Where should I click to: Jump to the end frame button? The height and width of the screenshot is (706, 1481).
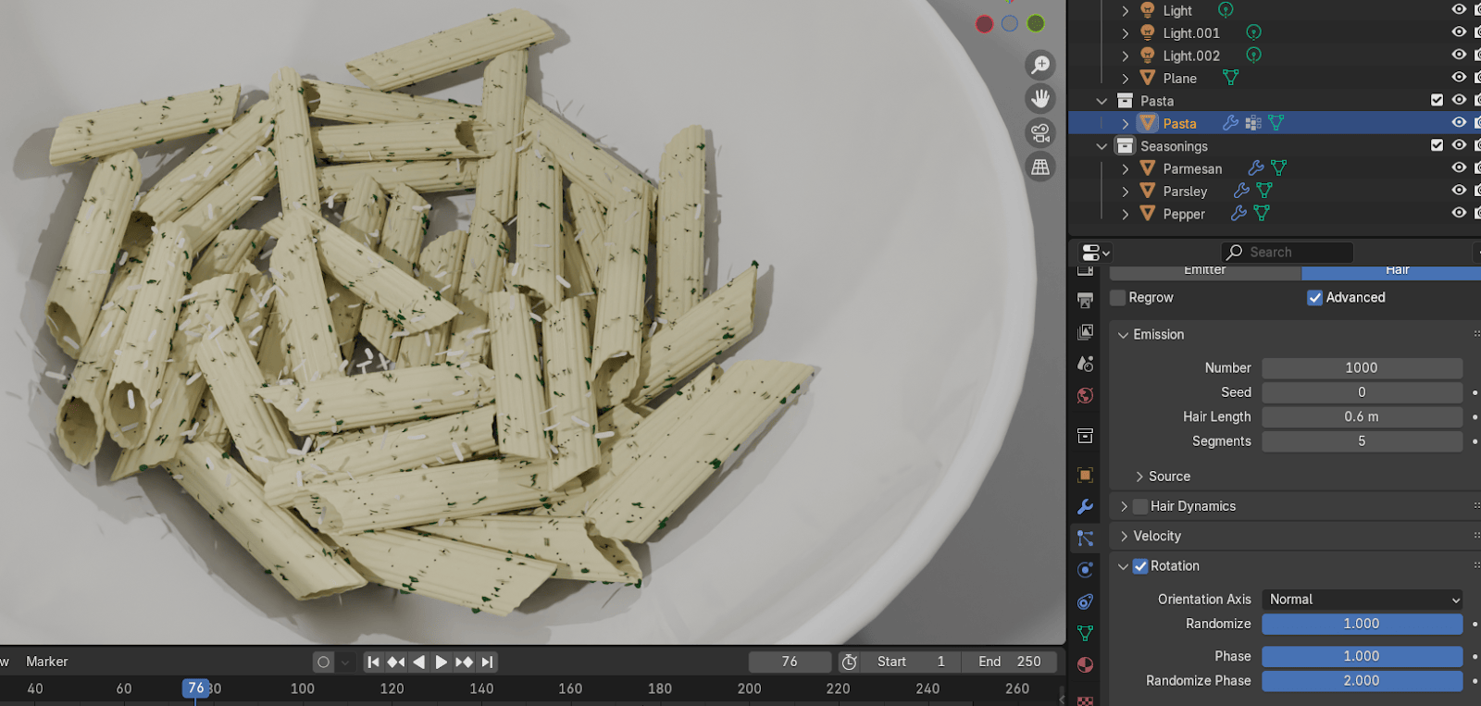(x=488, y=662)
